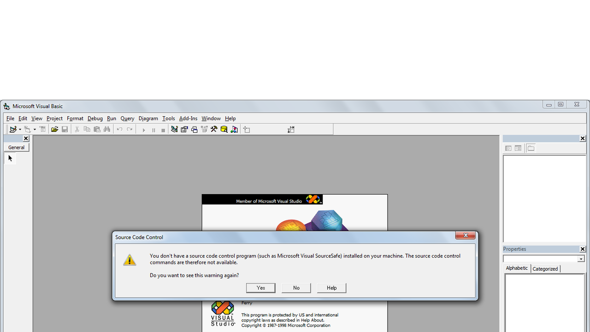Click the Cut scissors icon
The height and width of the screenshot is (332, 590).
[x=77, y=130]
